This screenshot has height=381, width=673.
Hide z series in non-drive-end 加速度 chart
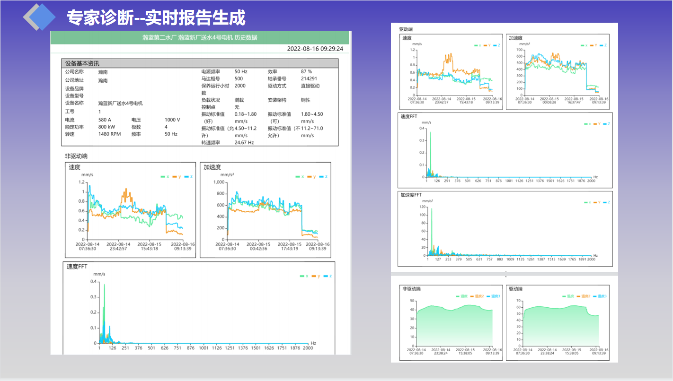(x=324, y=177)
